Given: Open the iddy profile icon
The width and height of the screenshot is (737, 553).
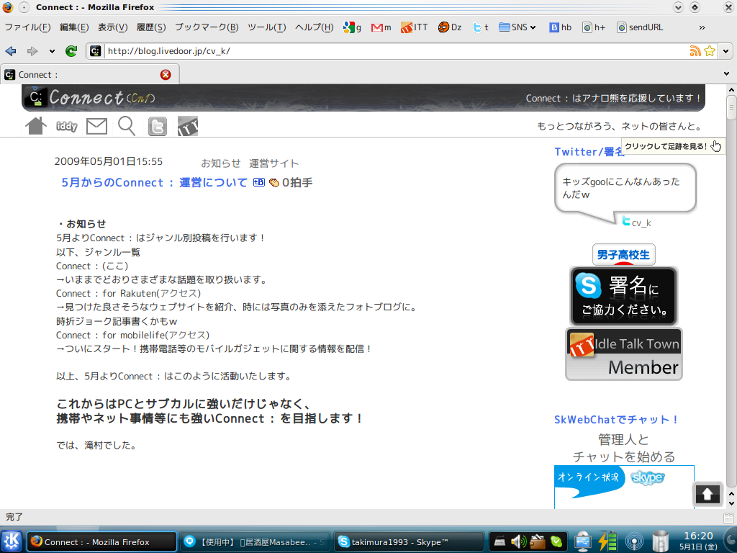Looking at the screenshot, I should tap(67, 126).
